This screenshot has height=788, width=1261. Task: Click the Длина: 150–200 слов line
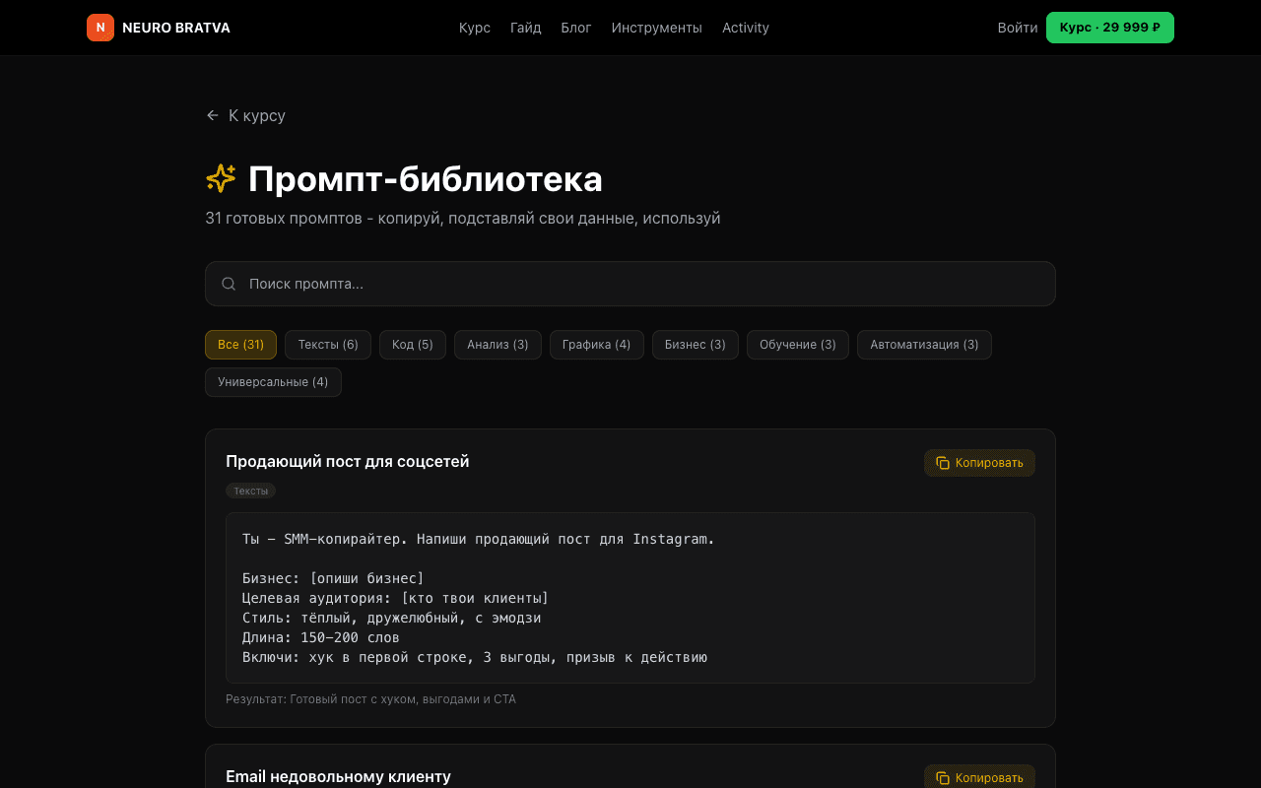(321, 637)
